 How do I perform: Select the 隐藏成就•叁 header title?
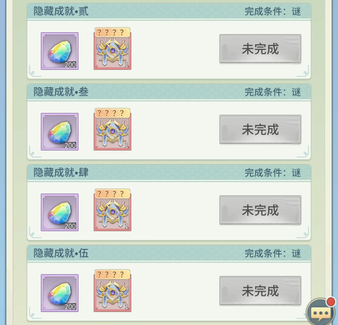click(61, 92)
